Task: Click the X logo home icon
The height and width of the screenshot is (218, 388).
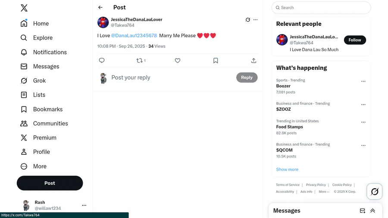Action: (x=24, y=8)
